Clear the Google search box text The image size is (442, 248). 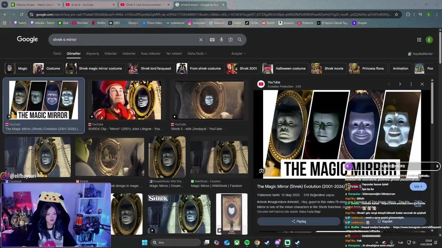coord(201,40)
